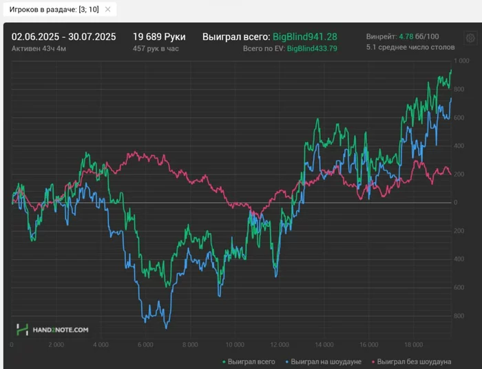Toggle the 'Выиграл на шоудауне' blue series legend

pos(324,361)
